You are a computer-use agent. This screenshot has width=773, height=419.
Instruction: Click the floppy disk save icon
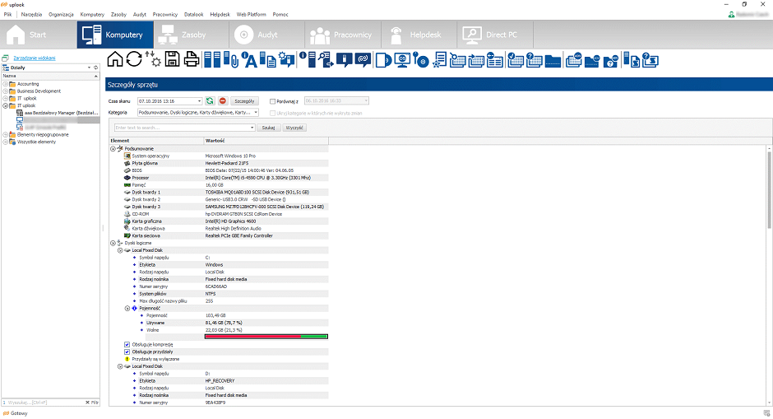[172, 59]
